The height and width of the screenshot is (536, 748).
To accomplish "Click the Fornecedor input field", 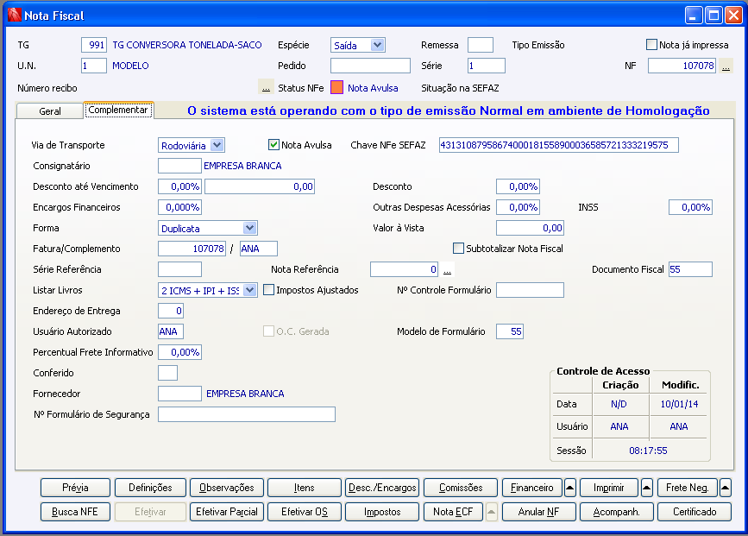I will [179, 394].
